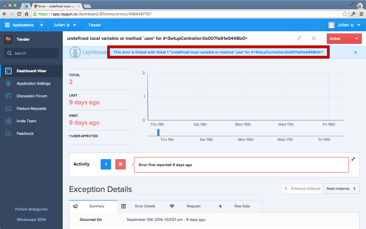Switch to the Error Details tab
Image resolution: width=366 pixels, height=229 pixels.
142,206
